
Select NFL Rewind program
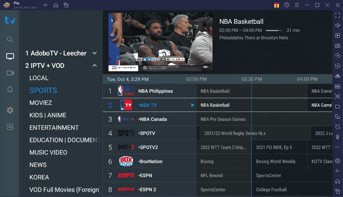coord(224,175)
